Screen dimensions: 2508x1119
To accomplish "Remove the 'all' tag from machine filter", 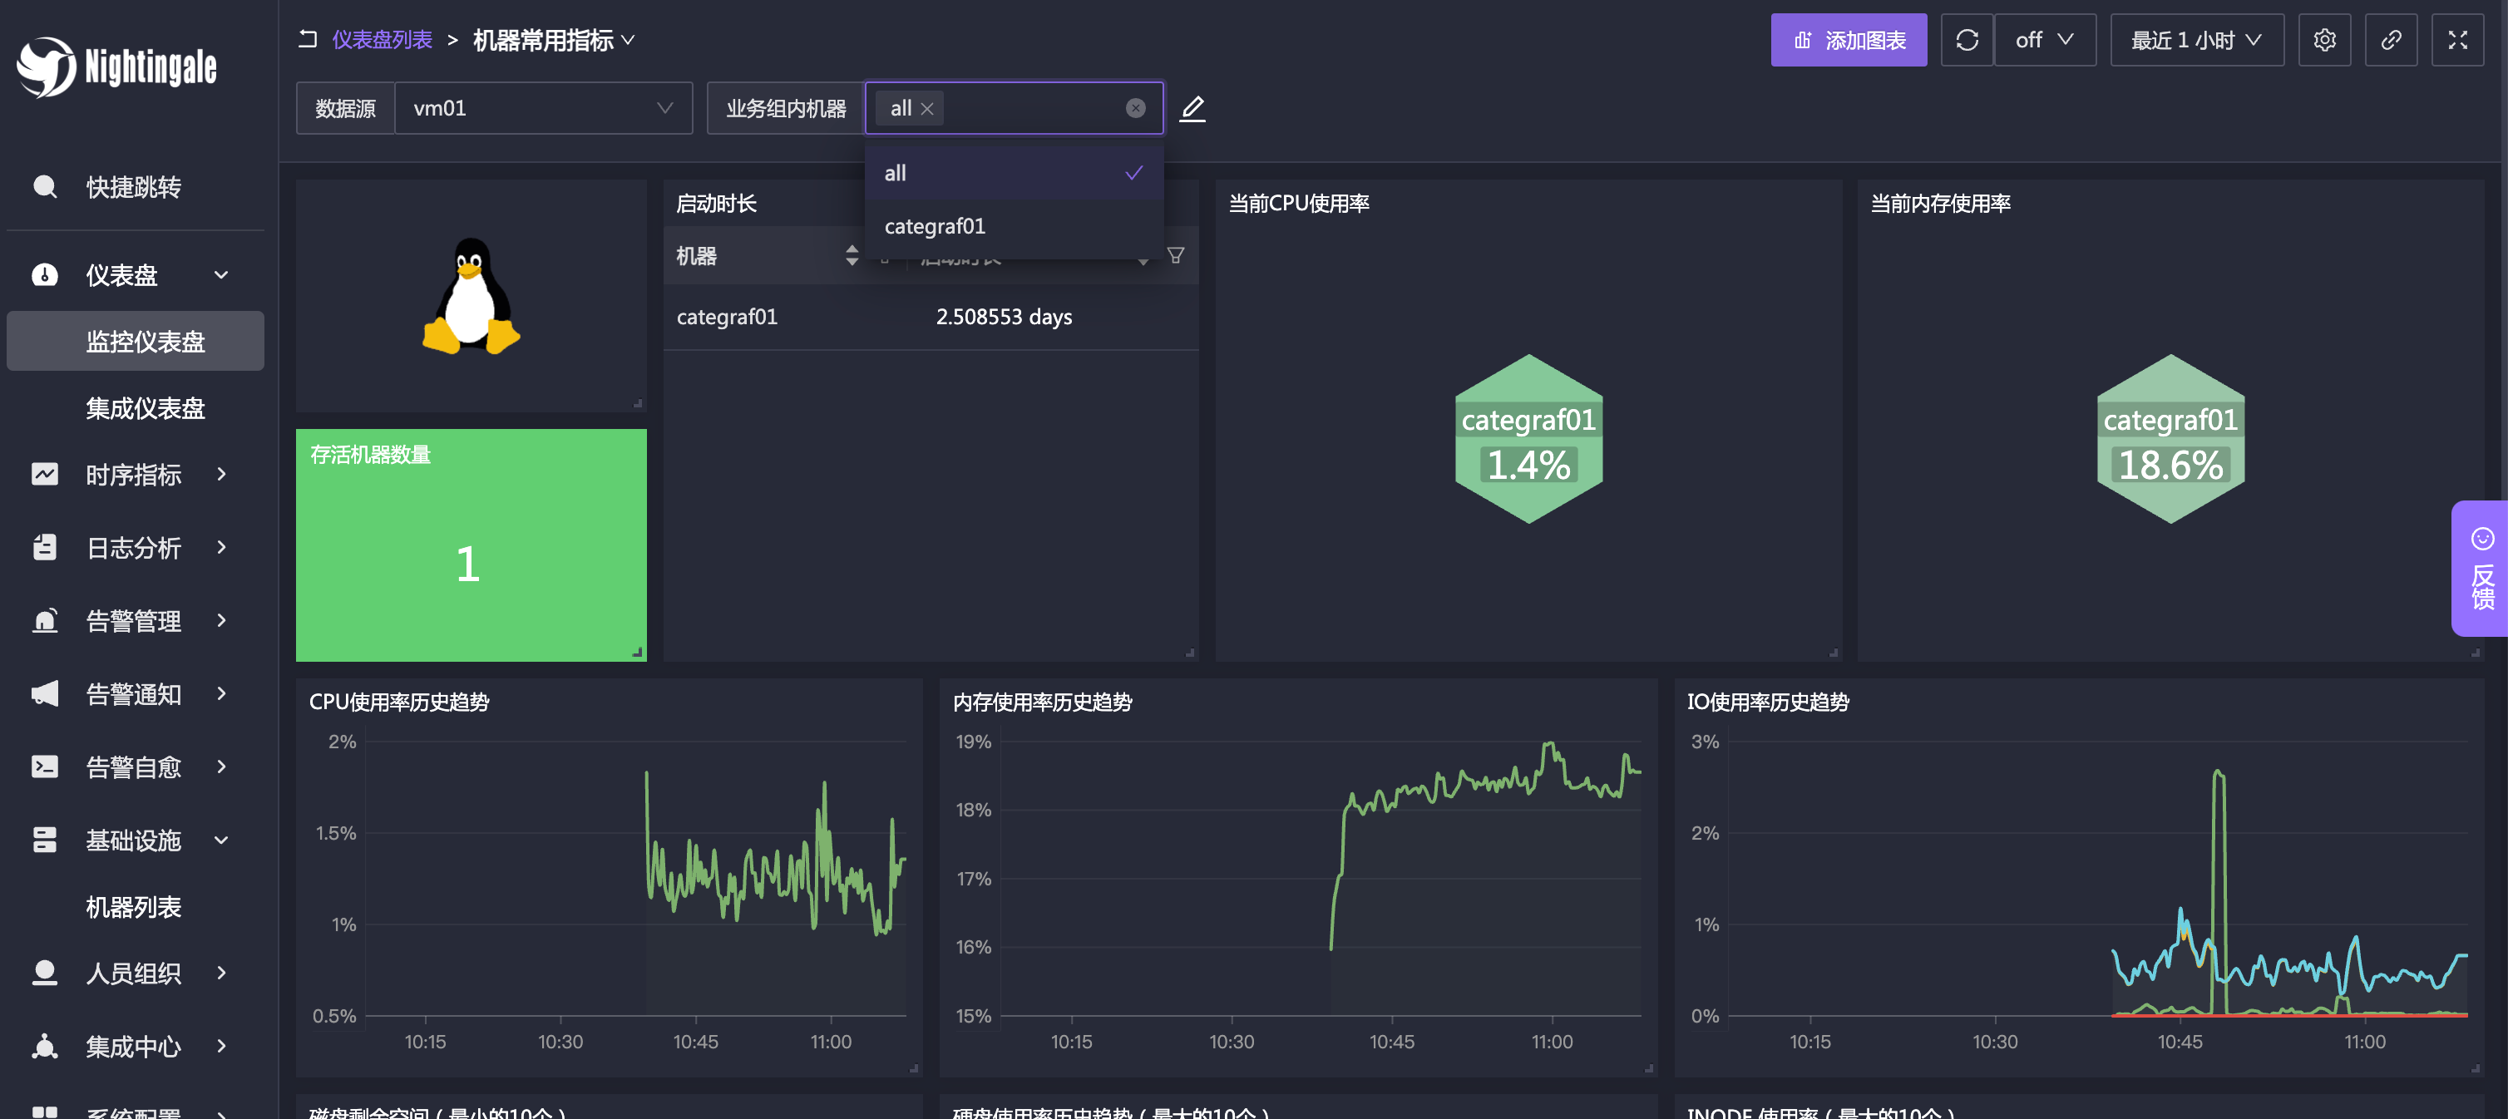I will coord(927,109).
